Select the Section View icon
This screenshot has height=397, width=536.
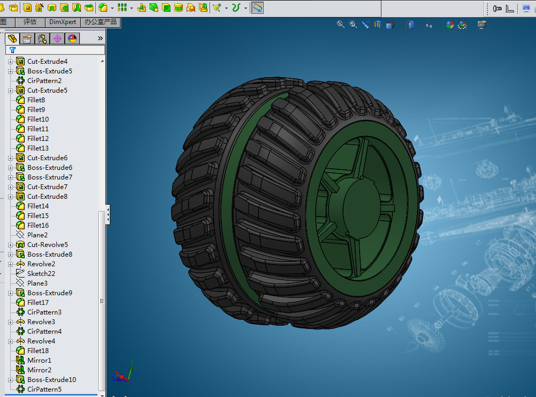tap(378, 25)
